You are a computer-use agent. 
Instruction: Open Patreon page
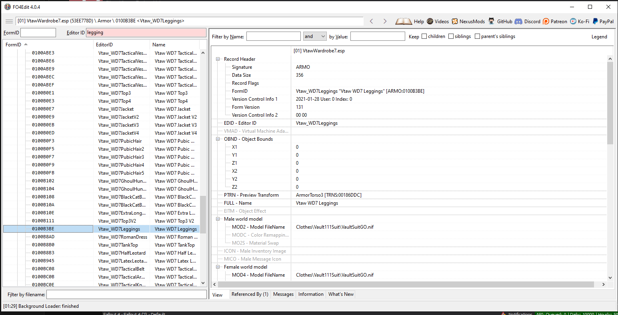(555, 22)
